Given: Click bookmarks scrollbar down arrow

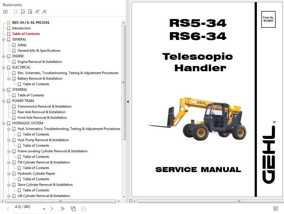Looking at the screenshot, I should coord(124,197).
